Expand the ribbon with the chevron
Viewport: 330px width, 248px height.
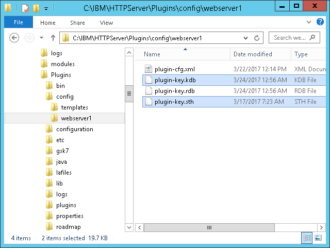click(308, 22)
